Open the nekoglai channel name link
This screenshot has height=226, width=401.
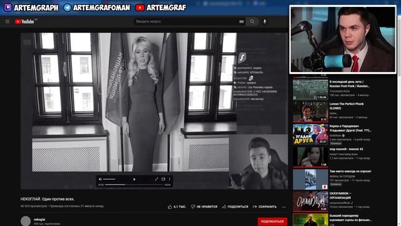(39, 219)
